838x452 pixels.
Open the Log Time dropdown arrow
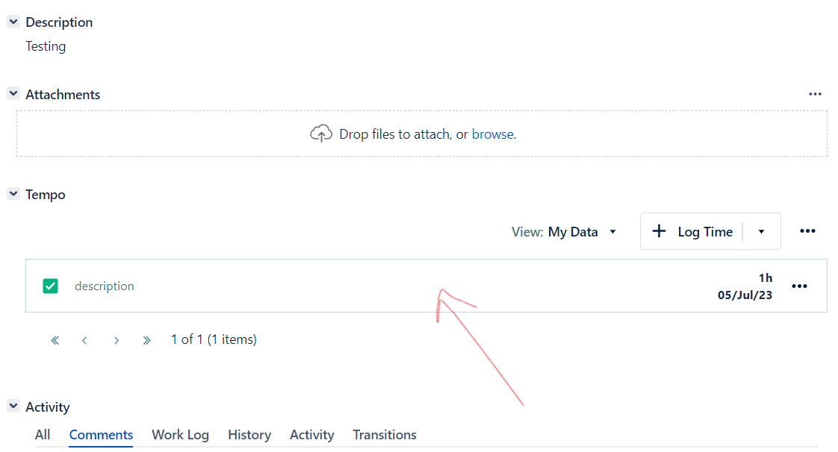[x=761, y=231]
